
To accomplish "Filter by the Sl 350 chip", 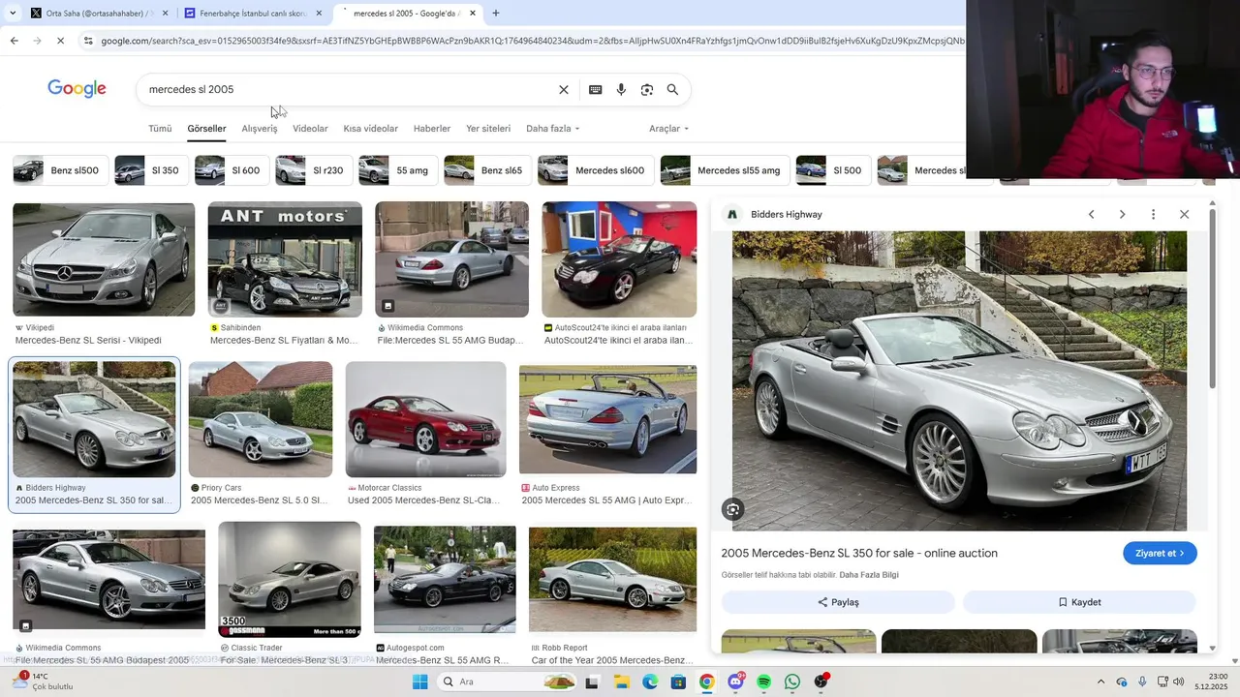I will (x=150, y=170).
